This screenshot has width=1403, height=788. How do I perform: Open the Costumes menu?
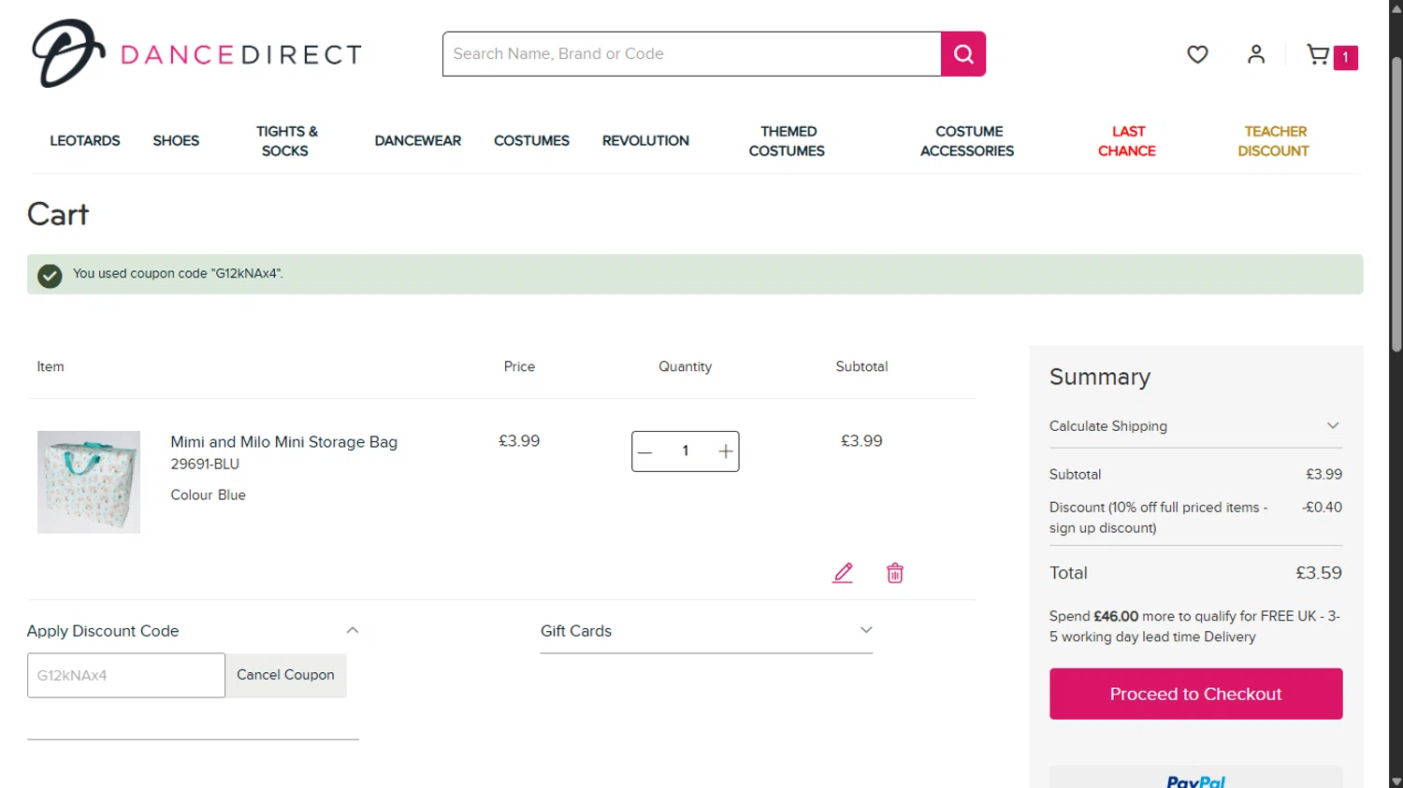(x=531, y=141)
